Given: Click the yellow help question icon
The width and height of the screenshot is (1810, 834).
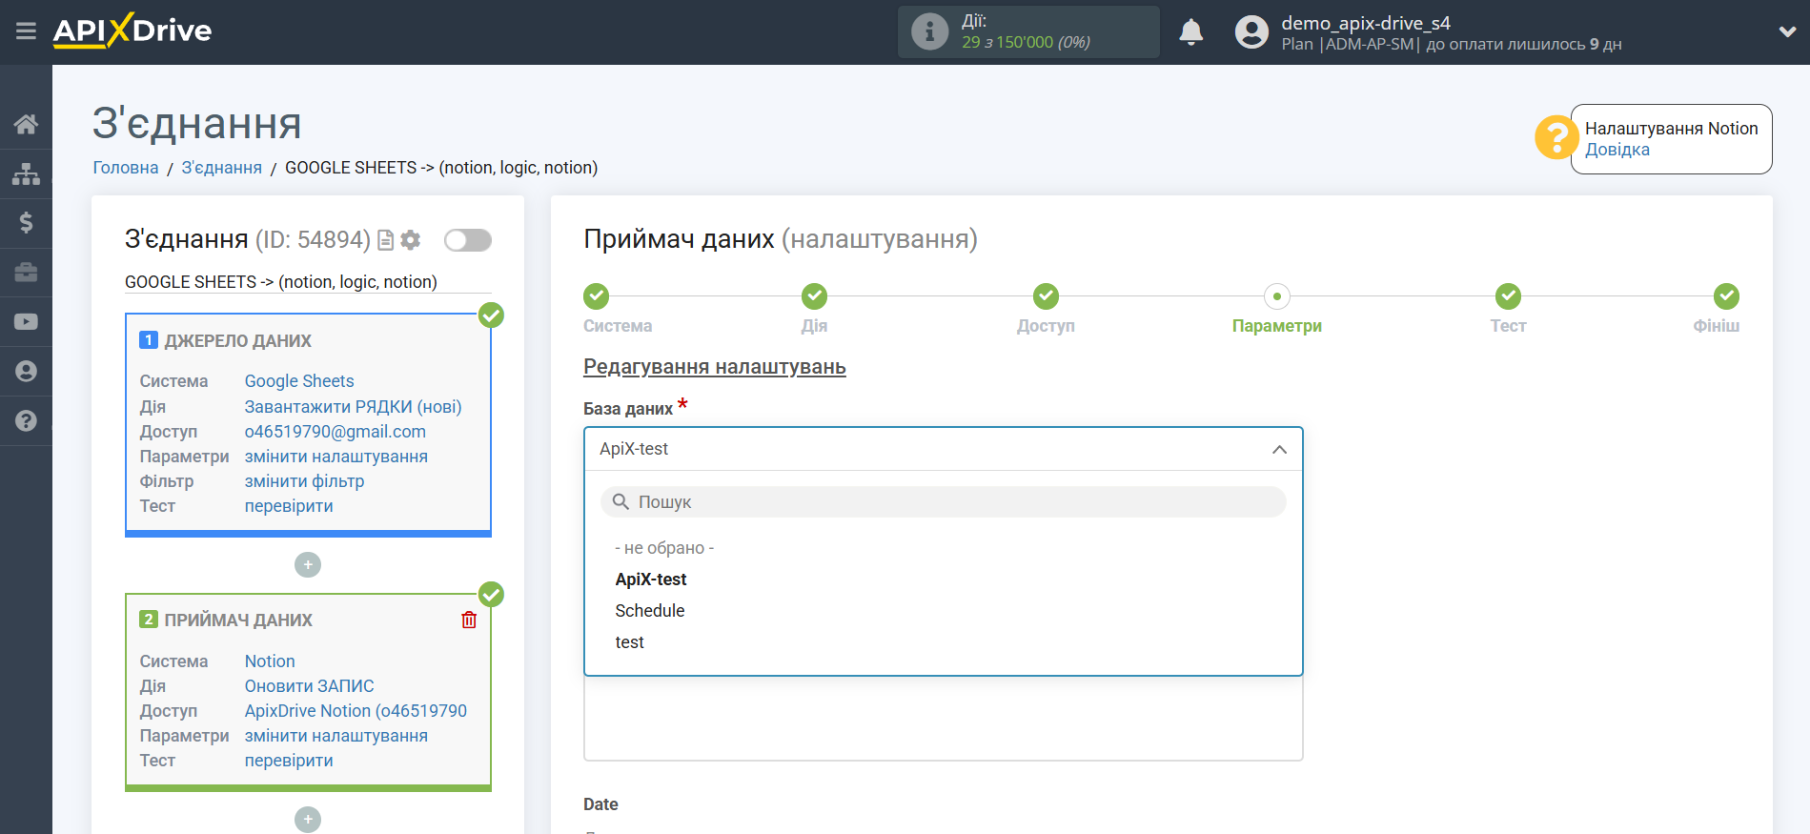Looking at the screenshot, I should pos(1556,137).
